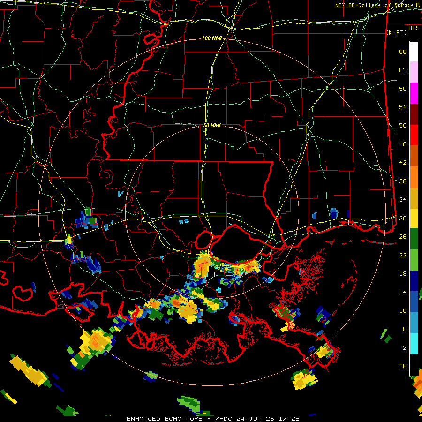Select the 22 legend value
This screenshot has width=422, height=422.
(x=403, y=255)
